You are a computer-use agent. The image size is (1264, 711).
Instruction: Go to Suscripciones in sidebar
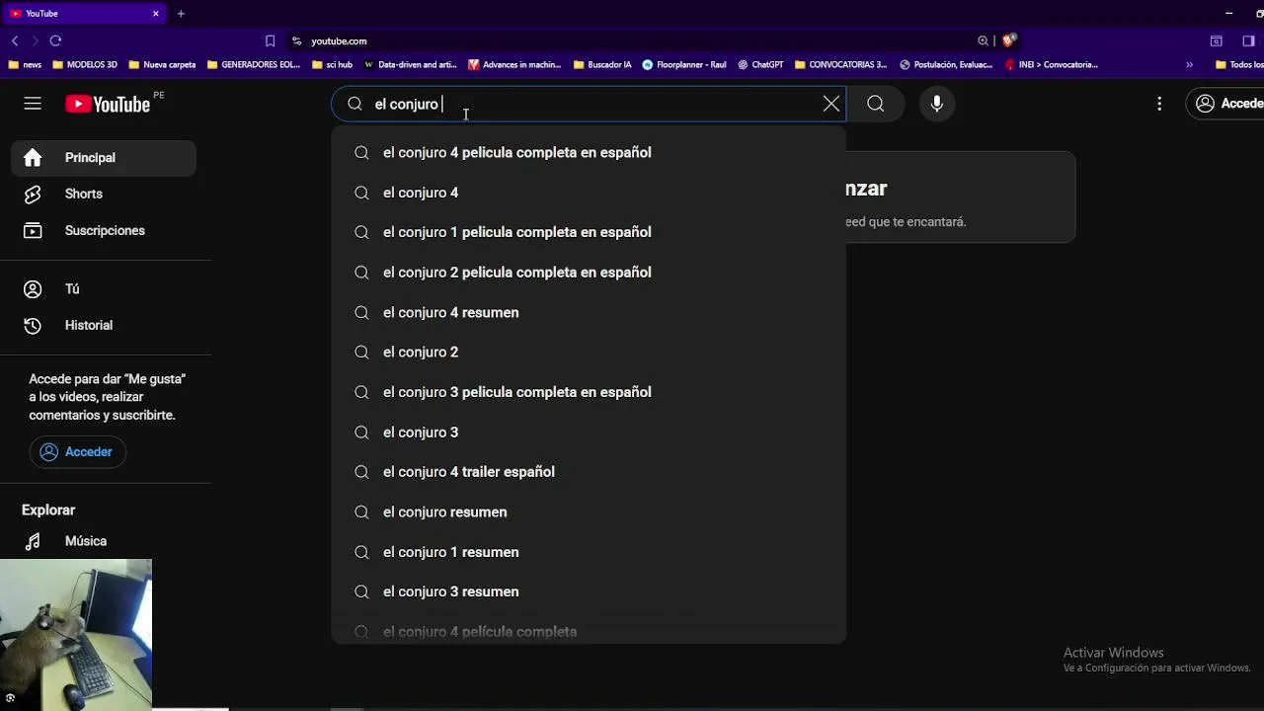point(104,230)
